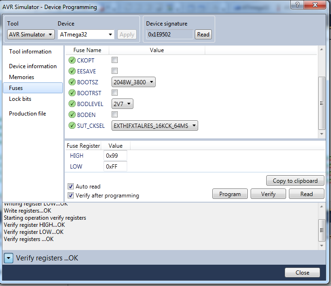Collapse the status log with arrow button

click(9, 258)
